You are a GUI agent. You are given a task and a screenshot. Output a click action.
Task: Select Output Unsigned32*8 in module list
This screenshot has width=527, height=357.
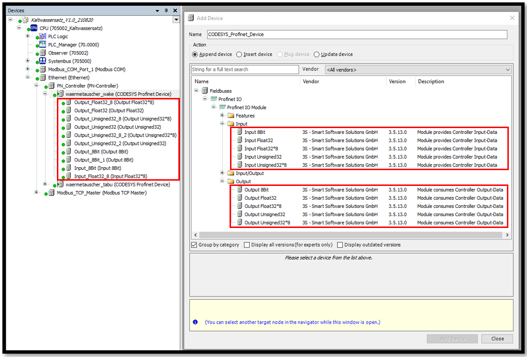[267, 223]
